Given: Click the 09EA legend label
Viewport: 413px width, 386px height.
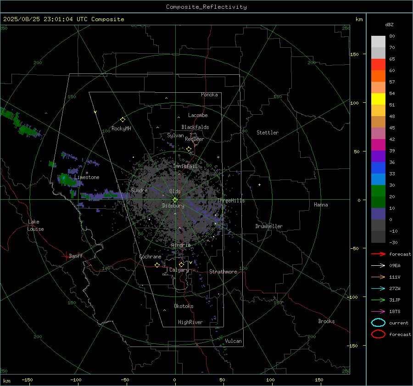Looking at the screenshot, I should click(395, 266).
